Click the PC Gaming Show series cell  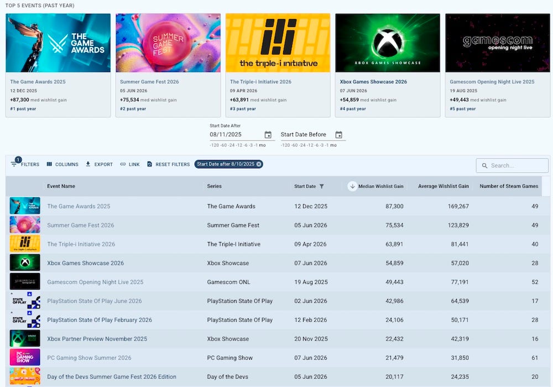(x=229, y=358)
